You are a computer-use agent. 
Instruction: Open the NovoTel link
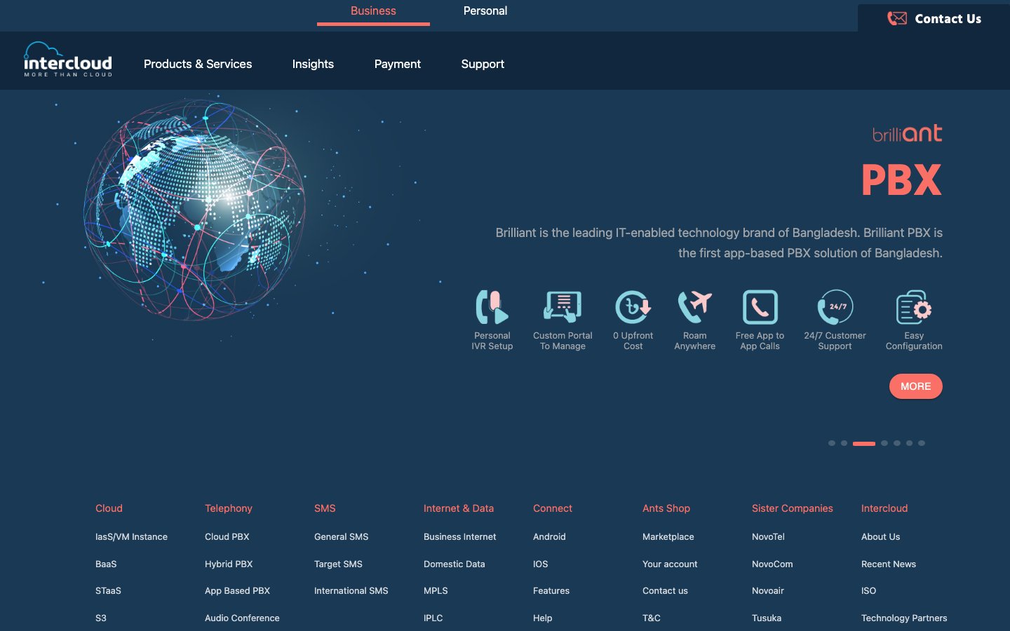[x=768, y=537]
